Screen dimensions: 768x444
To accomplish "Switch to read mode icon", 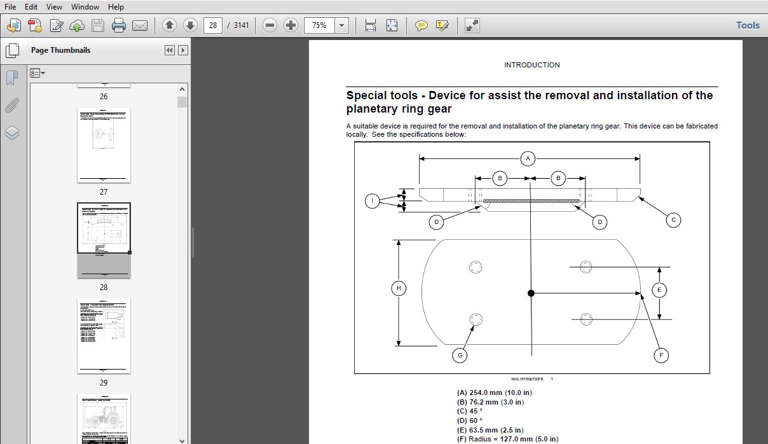I will [472, 25].
